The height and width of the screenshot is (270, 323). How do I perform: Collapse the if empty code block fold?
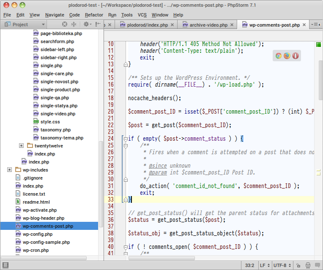coord(125,139)
